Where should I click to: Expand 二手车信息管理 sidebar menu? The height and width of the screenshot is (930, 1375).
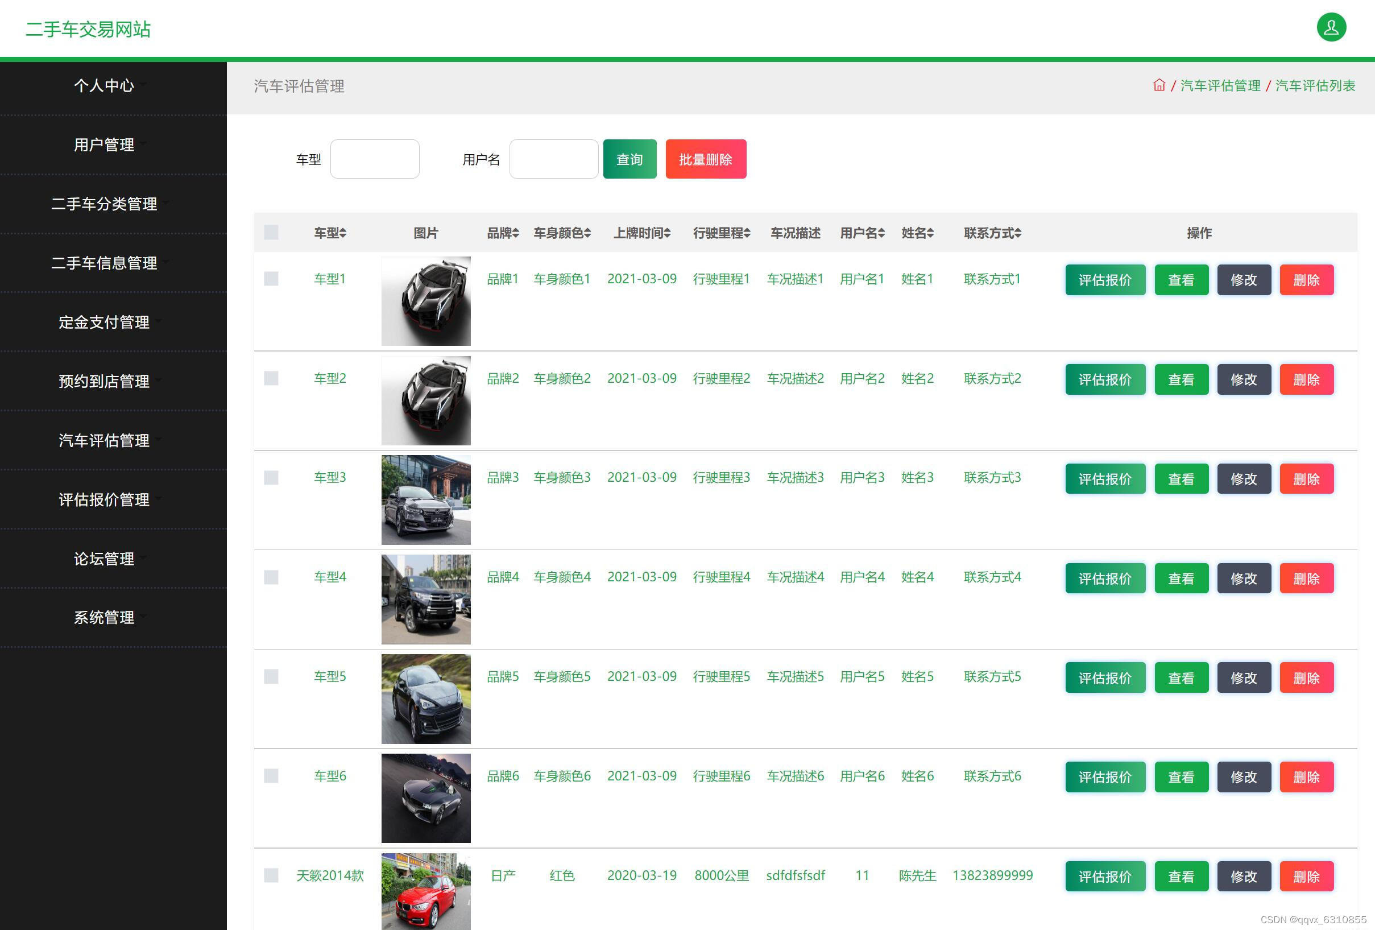pyautogui.click(x=113, y=263)
